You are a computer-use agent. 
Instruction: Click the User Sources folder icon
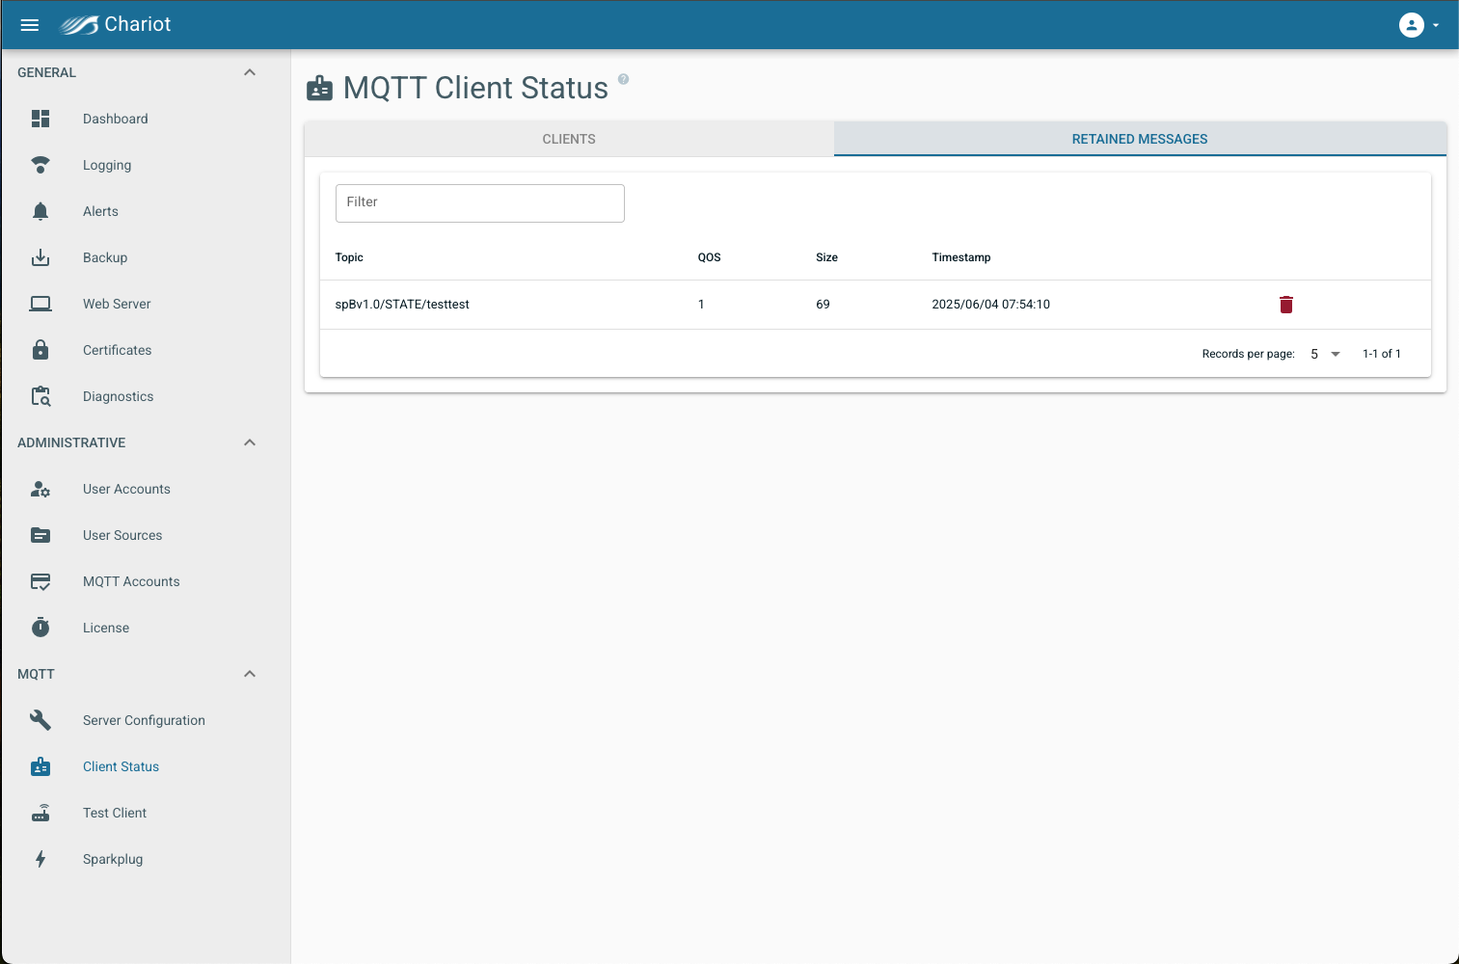click(41, 535)
